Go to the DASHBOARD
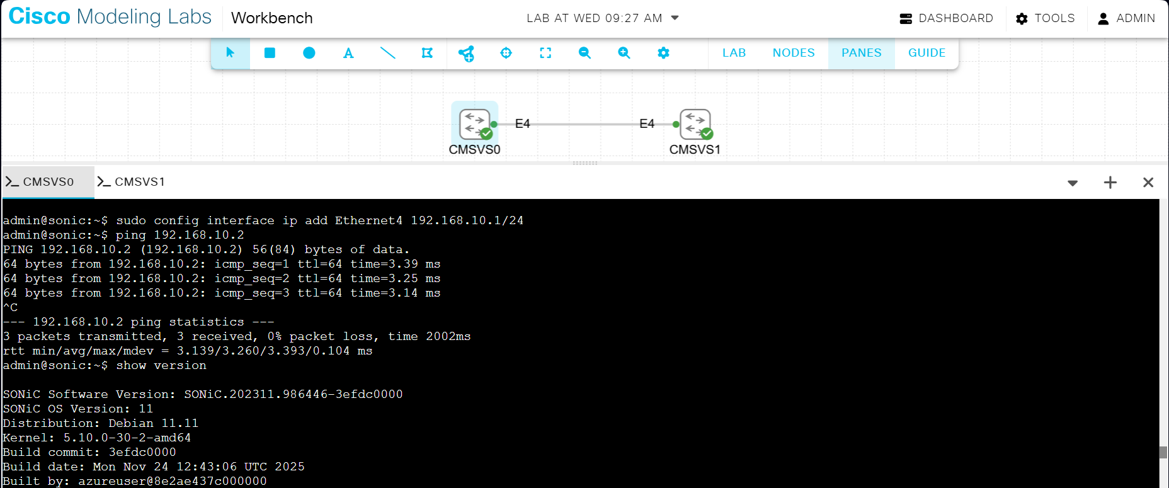Screen dimensions: 1169x488 (946, 18)
